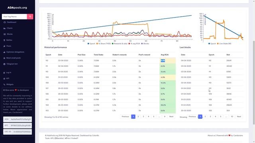Click date 31-03-2020 in Historical performance

tap(63, 77)
